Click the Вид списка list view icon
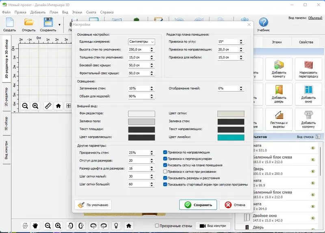The height and width of the screenshot is (233, 325). pos(318,137)
